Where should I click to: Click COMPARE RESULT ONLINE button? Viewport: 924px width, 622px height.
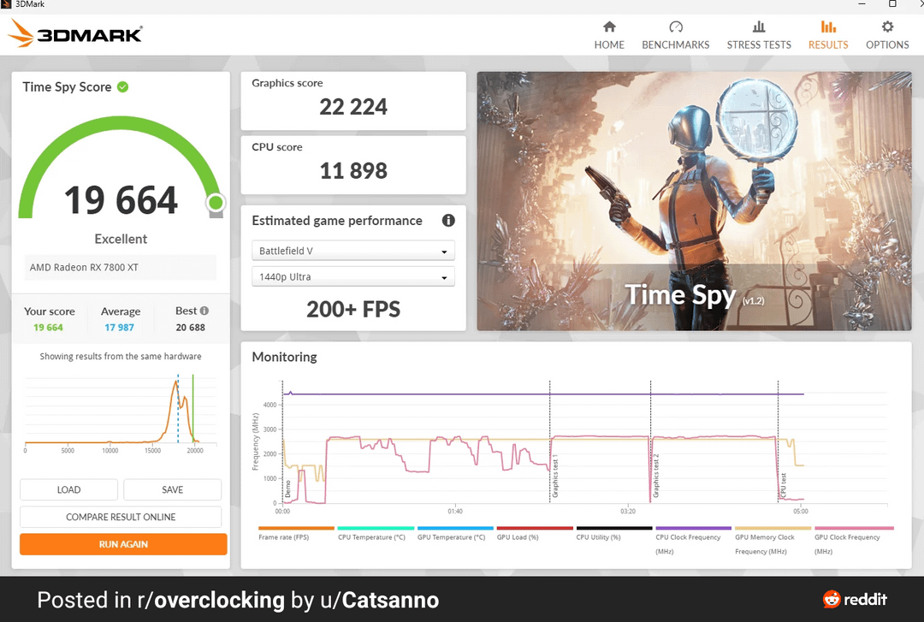[121, 517]
